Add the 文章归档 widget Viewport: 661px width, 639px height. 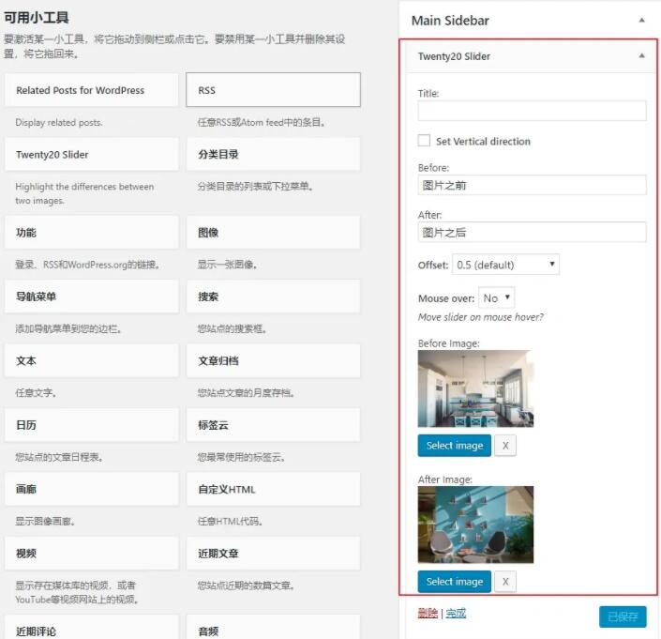(273, 360)
